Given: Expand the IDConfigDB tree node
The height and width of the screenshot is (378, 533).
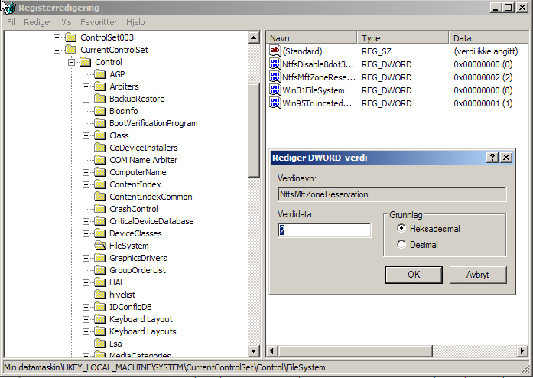Looking at the screenshot, I should pos(86,307).
